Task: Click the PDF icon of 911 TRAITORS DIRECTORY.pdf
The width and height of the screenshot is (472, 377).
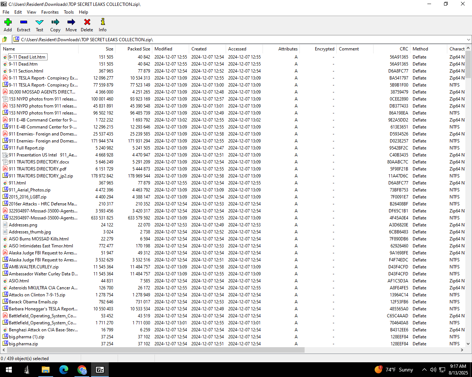Action: point(5,169)
